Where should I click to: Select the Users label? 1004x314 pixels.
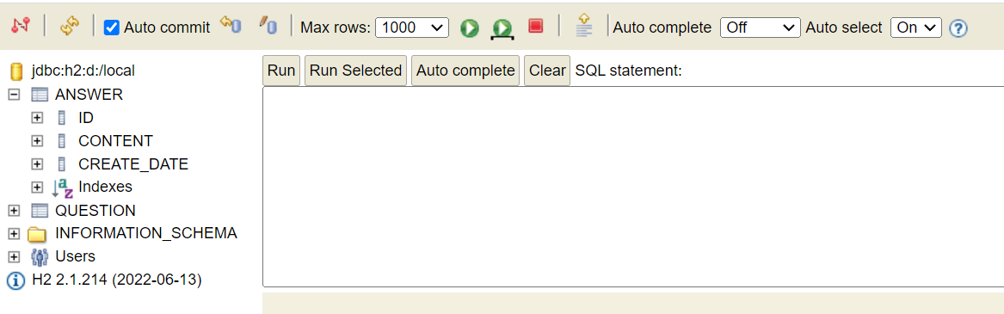(76, 256)
